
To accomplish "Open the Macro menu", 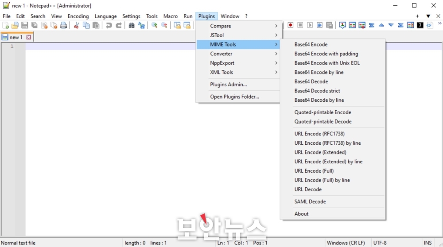I will tap(171, 16).
